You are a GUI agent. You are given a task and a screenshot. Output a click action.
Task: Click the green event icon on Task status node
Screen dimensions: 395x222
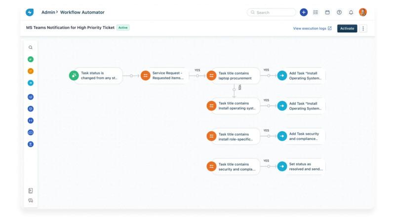(74, 75)
